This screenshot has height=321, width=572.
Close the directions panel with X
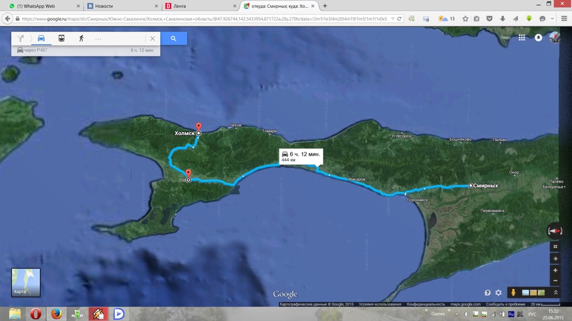tap(153, 38)
